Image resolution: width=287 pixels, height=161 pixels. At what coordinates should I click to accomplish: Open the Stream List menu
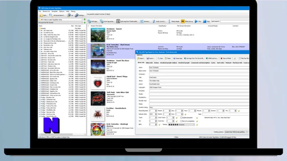click(46, 11)
